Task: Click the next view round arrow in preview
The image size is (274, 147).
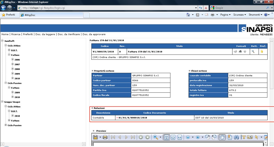Action: click(x=147, y=137)
